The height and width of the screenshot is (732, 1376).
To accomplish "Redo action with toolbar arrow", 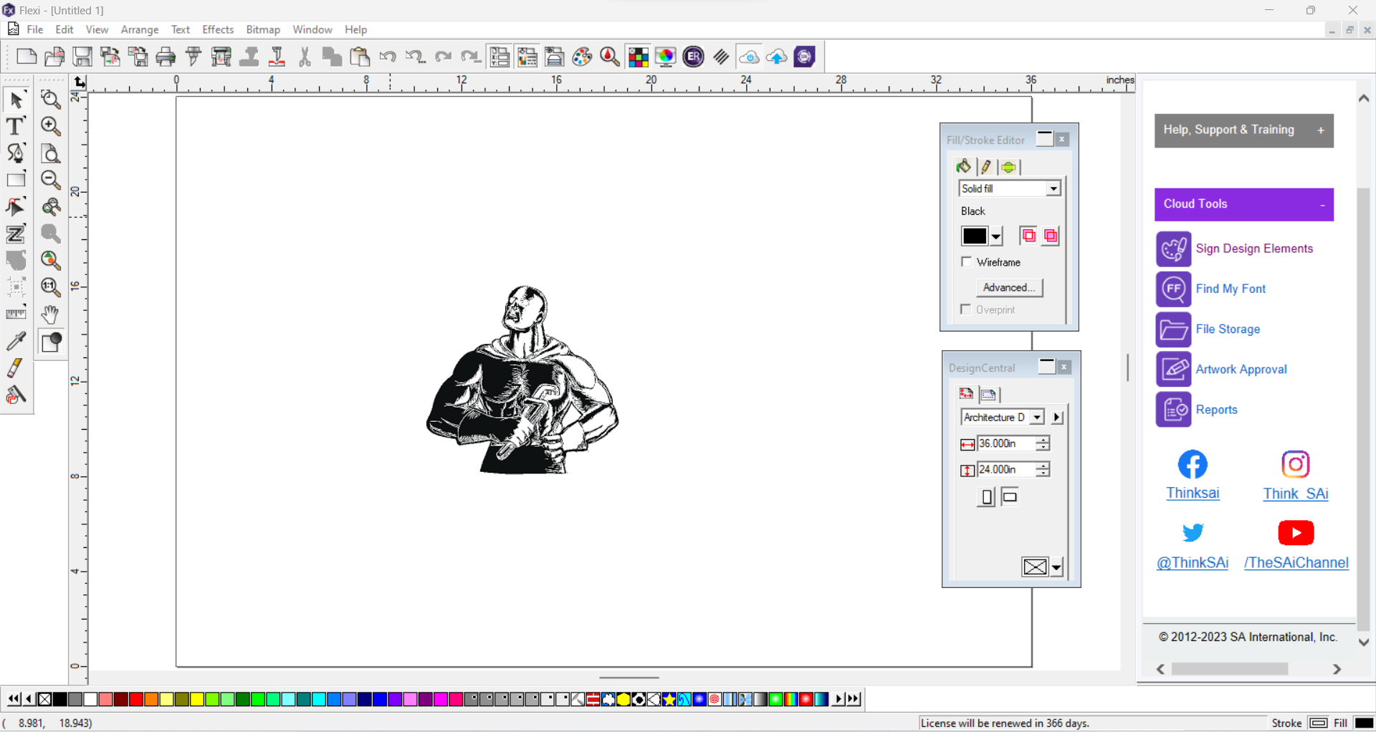I will point(443,57).
